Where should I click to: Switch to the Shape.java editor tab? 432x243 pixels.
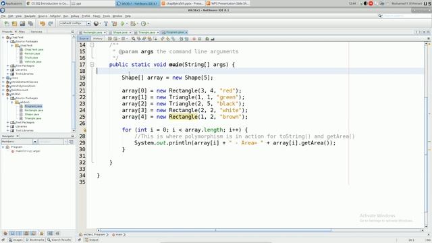pyautogui.click(x=120, y=32)
